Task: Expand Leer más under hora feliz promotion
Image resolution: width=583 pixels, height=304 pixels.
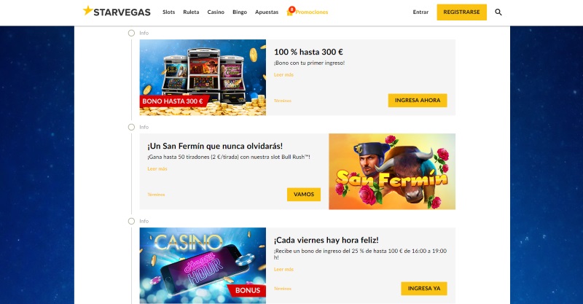Action: pos(283,270)
